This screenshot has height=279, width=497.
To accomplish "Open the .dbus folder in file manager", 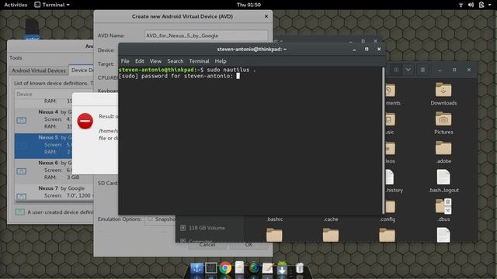I will [x=443, y=210].
